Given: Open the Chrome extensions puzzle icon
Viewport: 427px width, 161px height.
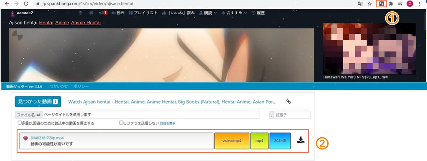Looking at the screenshot, I should pyautogui.click(x=391, y=4).
